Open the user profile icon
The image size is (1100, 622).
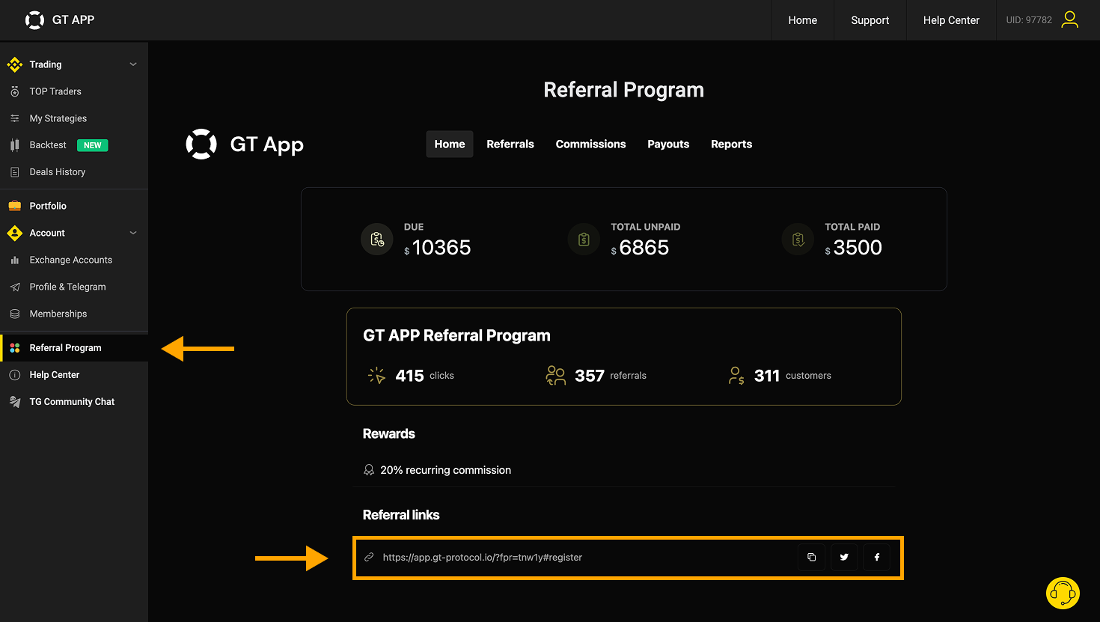click(1070, 19)
